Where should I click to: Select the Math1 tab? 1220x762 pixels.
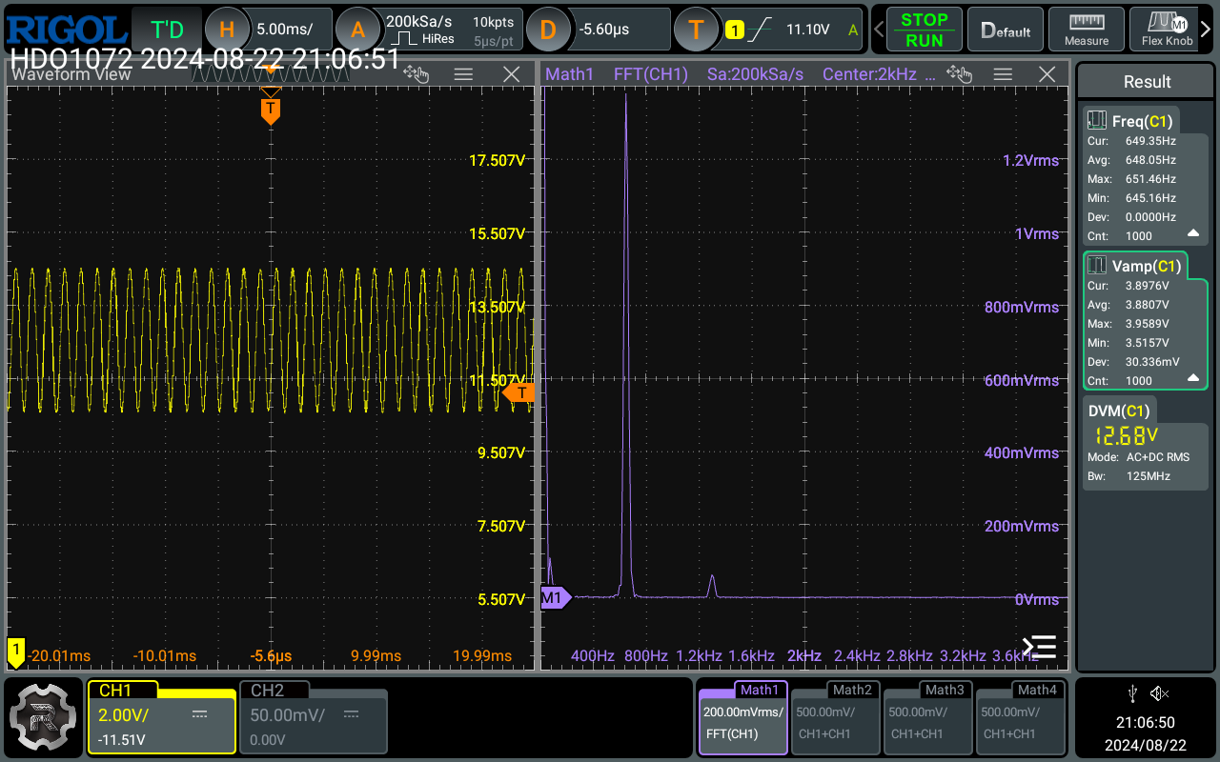[x=760, y=690]
